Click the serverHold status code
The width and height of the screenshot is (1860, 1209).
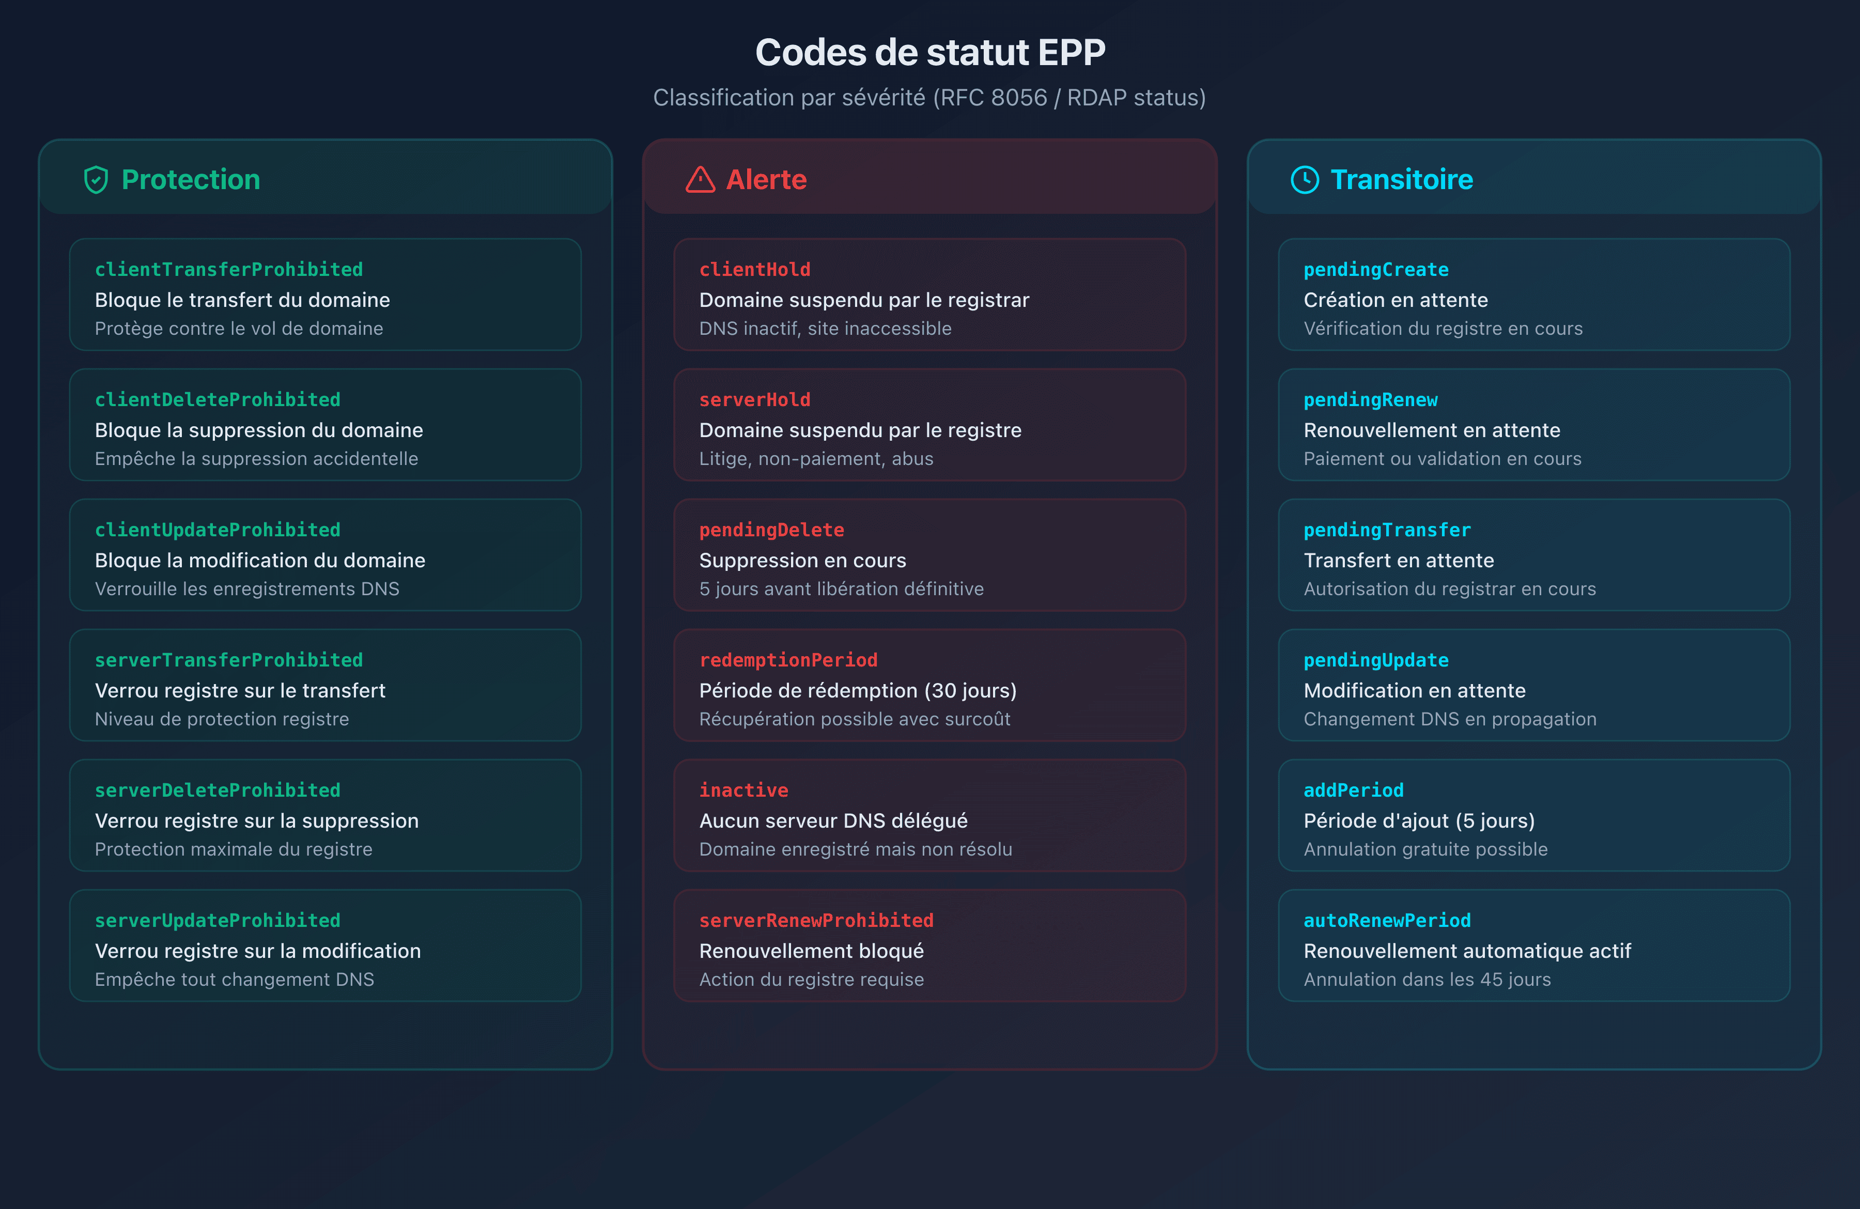pyautogui.click(x=755, y=400)
